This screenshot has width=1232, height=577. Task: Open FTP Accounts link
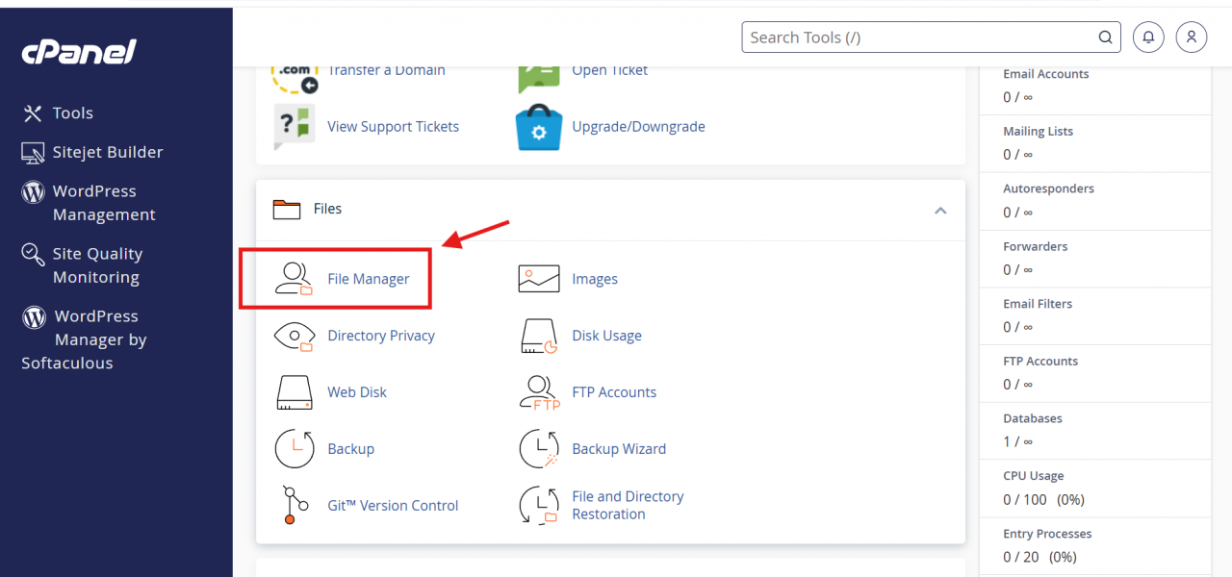[x=614, y=392]
